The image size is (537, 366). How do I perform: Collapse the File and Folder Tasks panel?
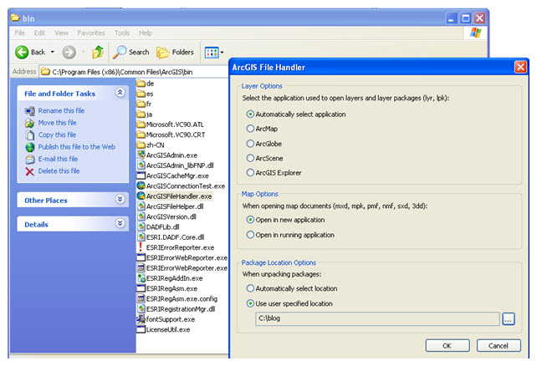120,93
